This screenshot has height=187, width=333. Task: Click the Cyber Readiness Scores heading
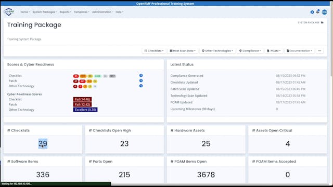click(24, 94)
